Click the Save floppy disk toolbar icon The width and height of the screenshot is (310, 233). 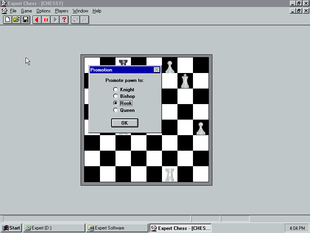(26, 20)
